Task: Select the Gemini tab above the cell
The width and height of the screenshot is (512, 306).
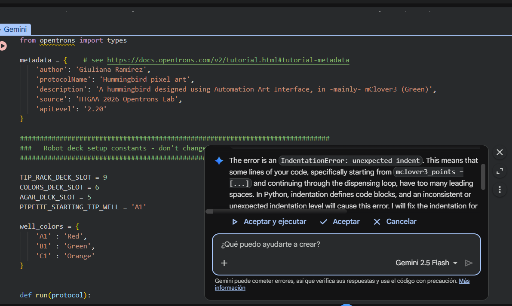Action: (x=15, y=30)
